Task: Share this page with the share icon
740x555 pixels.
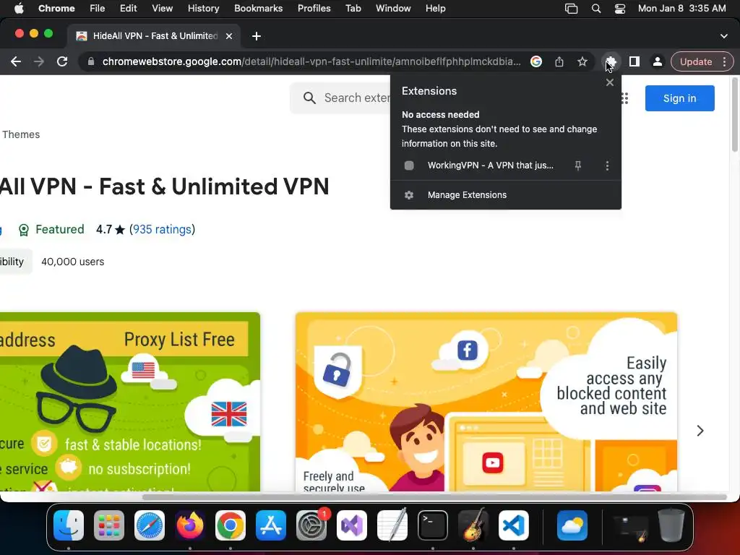Action: tap(559, 61)
